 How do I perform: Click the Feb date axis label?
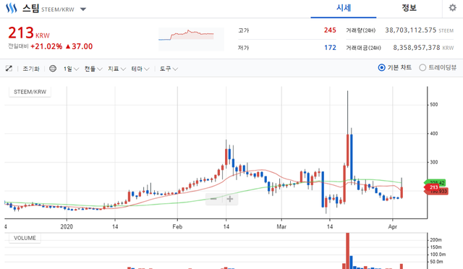click(177, 227)
